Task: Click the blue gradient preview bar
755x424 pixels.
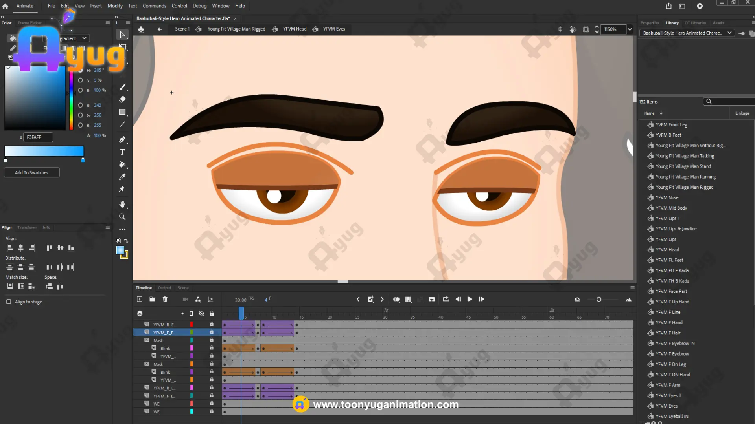Action: click(44, 151)
